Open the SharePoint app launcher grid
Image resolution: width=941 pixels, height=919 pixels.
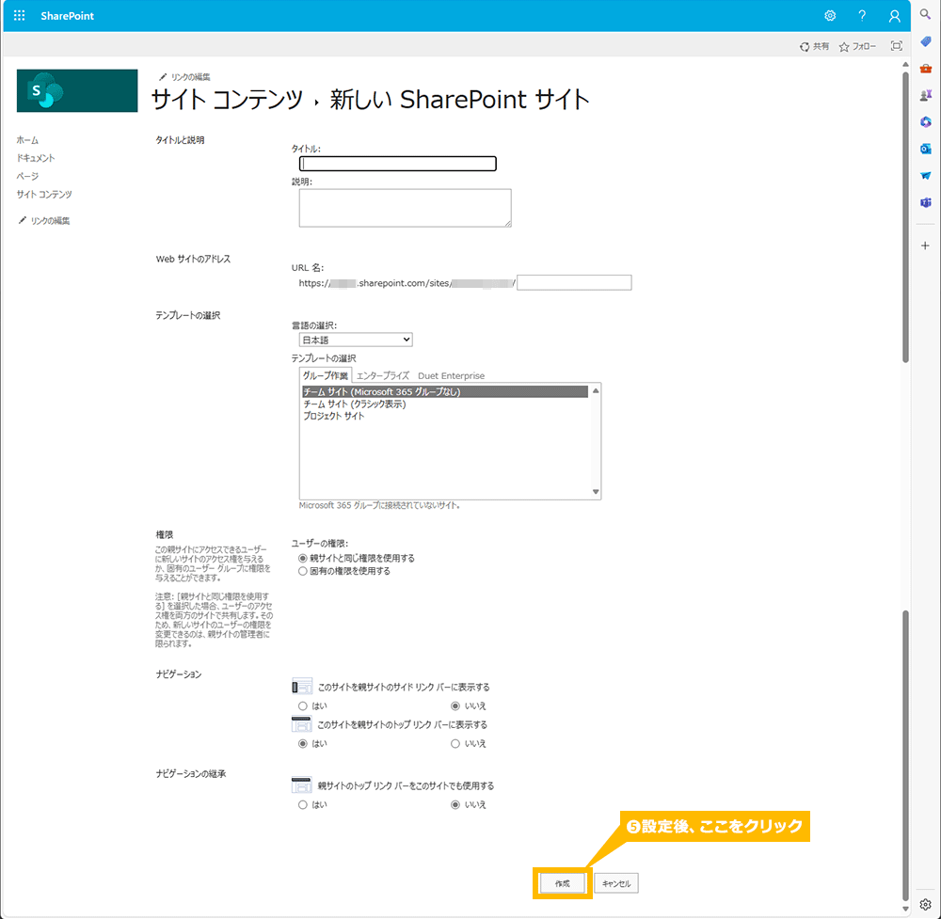point(19,16)
